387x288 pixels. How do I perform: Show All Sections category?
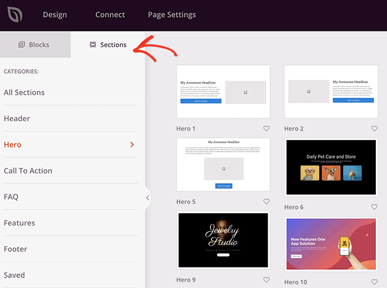[x=24, y=92]
